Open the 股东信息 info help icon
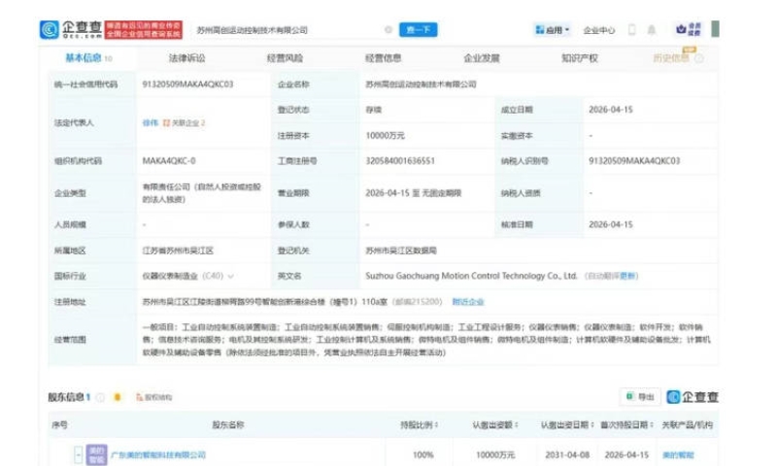Screen dimensions: 777x466 tap(100, 397)
